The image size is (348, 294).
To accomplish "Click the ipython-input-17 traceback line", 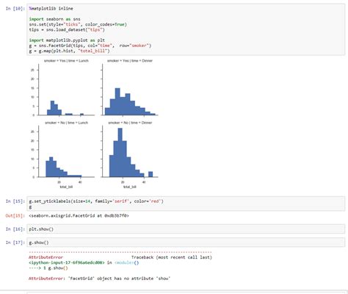I will [x=84, y=262].
